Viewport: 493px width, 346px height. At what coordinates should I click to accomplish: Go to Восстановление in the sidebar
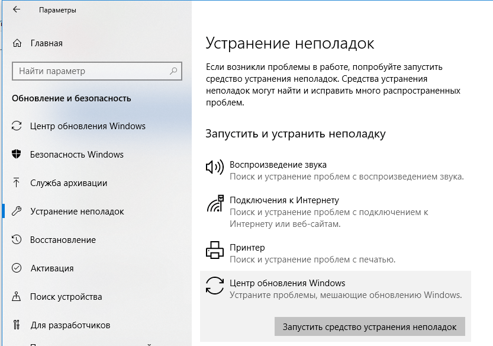tap(63, 240)
